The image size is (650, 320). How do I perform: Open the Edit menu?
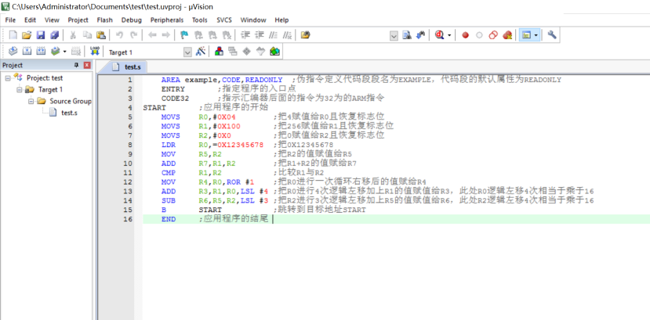[31, 20]
